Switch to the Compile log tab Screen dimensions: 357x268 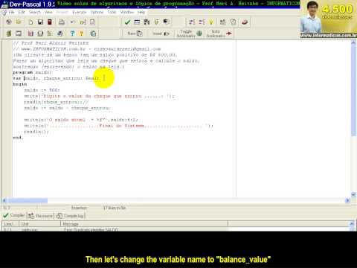tap(70, 216)
